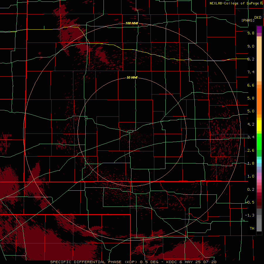The width and height of the screenshot is (264, 264).
Task: Click the 9.0 scale value
Action: pos(251,46)
